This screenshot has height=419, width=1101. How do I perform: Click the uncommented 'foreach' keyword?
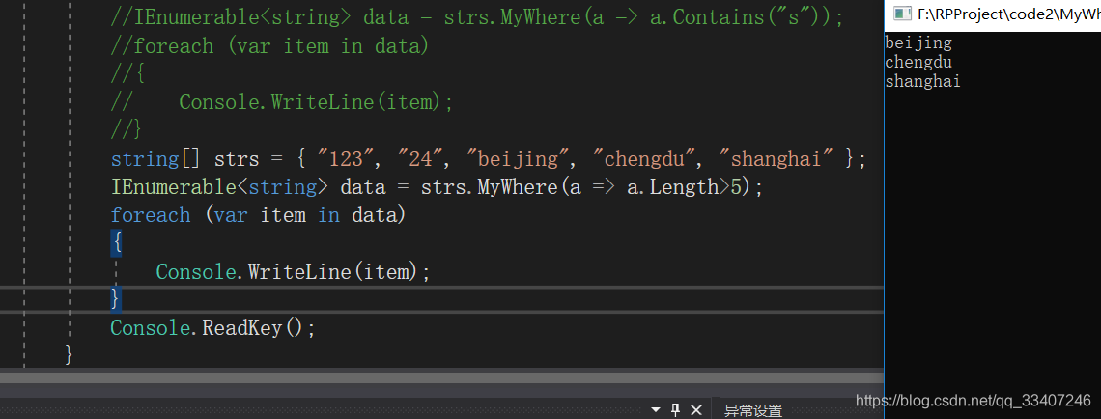(x=151, y=214)
